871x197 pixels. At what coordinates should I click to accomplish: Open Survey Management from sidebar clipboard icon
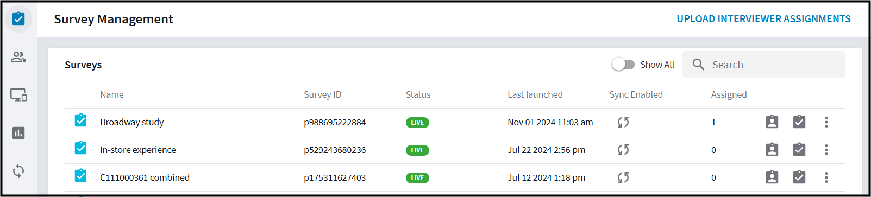(x=18, y=19)
